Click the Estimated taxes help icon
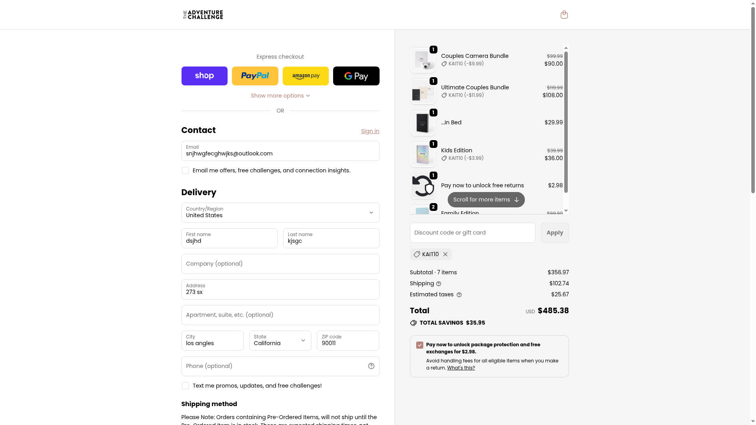The width and height of the screenshot is (756, 425). 459,295
